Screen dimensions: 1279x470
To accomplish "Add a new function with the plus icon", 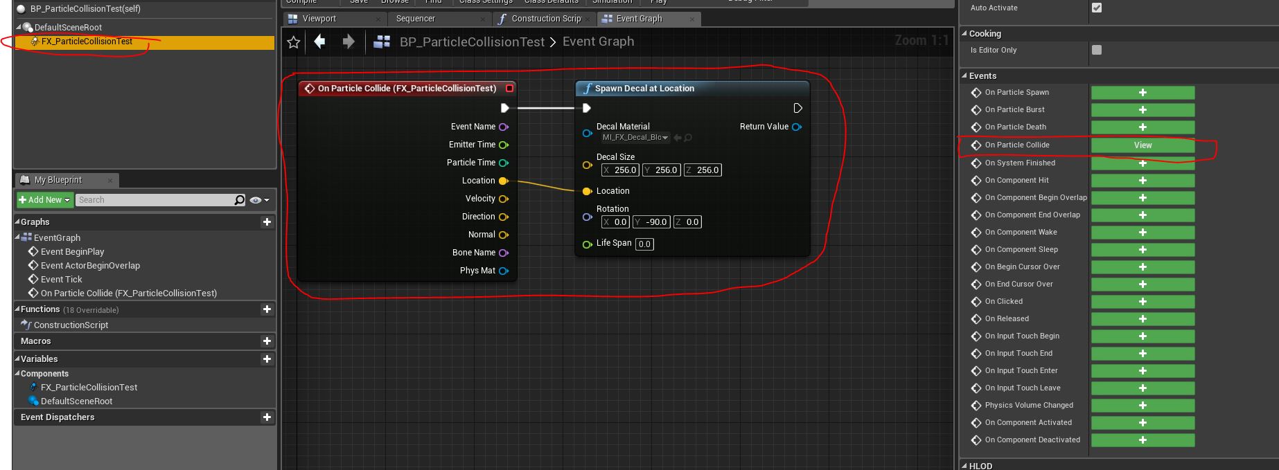I will [267, 309].
